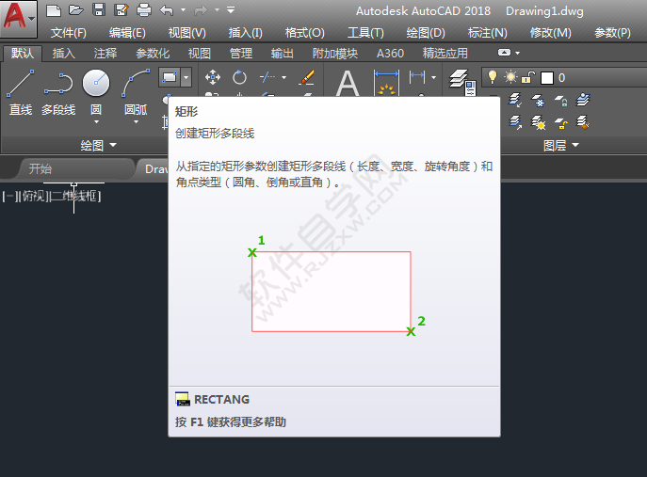Switch to the 注释 ribbon tab

[x=105, y=54]
